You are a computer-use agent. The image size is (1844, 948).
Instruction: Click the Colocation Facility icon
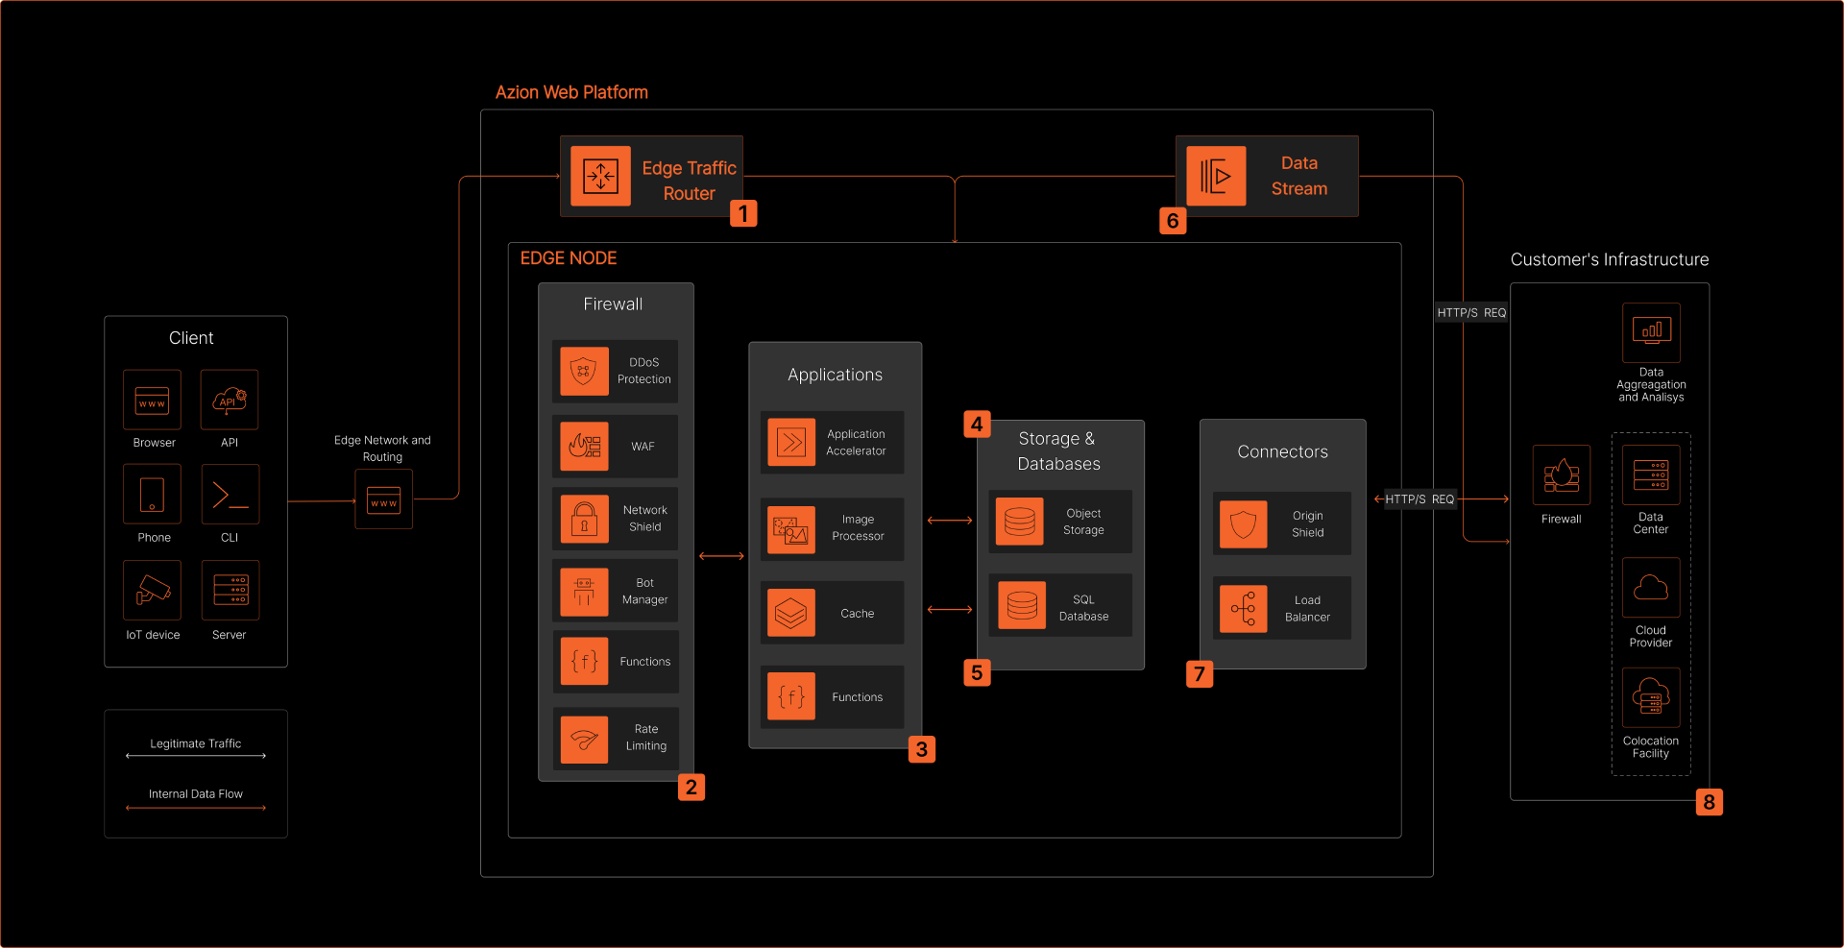click(1651, 697)
